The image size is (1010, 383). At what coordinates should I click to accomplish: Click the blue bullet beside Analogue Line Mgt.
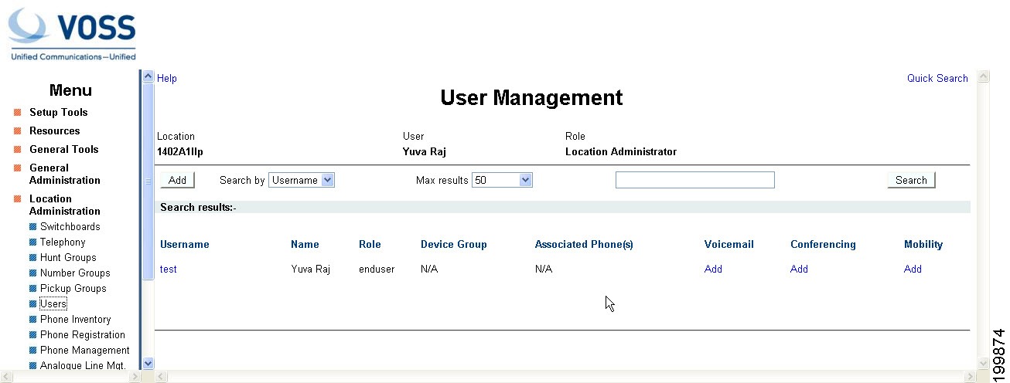32,366
